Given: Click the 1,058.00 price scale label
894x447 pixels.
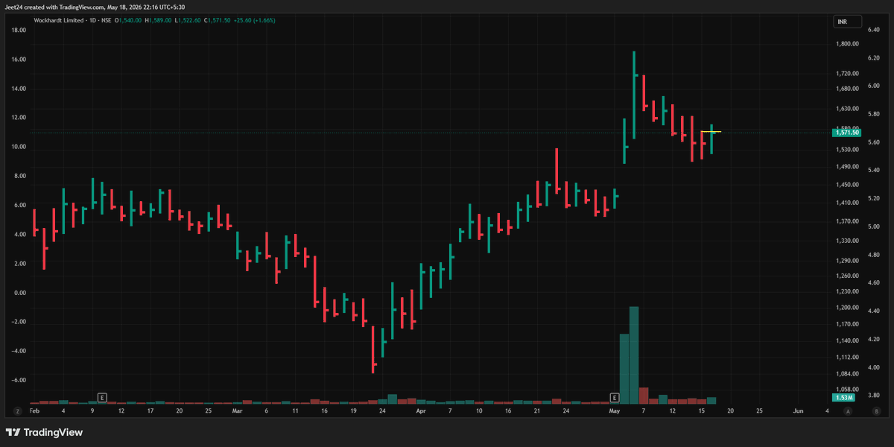Looking at the screenshot, I should tap(847, 390).
